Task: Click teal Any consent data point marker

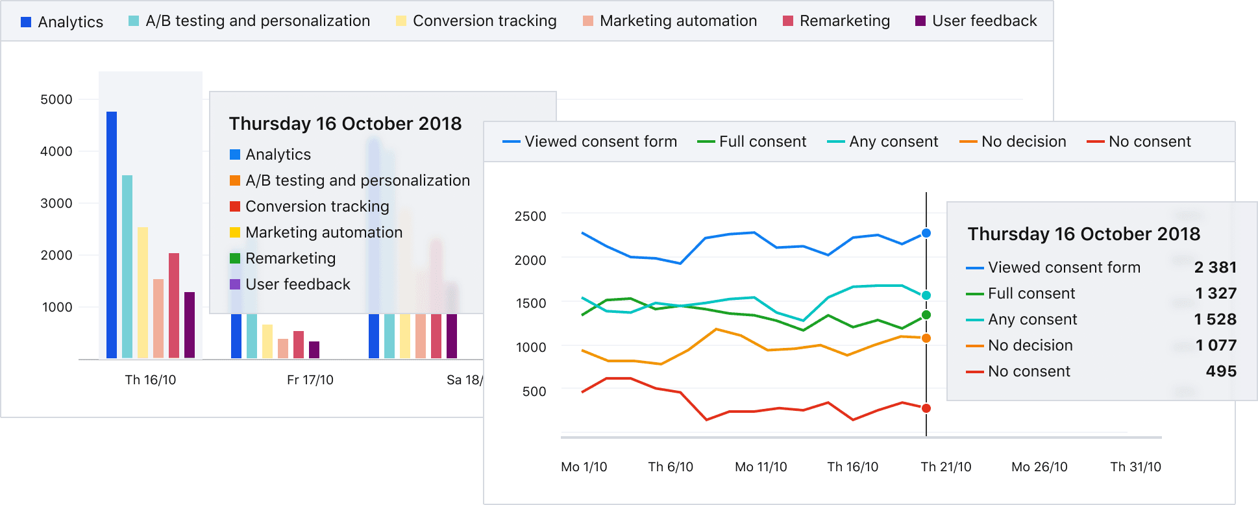Action: 926,295
